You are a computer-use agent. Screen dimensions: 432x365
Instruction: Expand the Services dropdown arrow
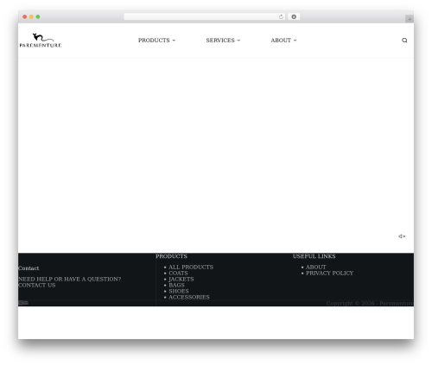coord(238,41)
